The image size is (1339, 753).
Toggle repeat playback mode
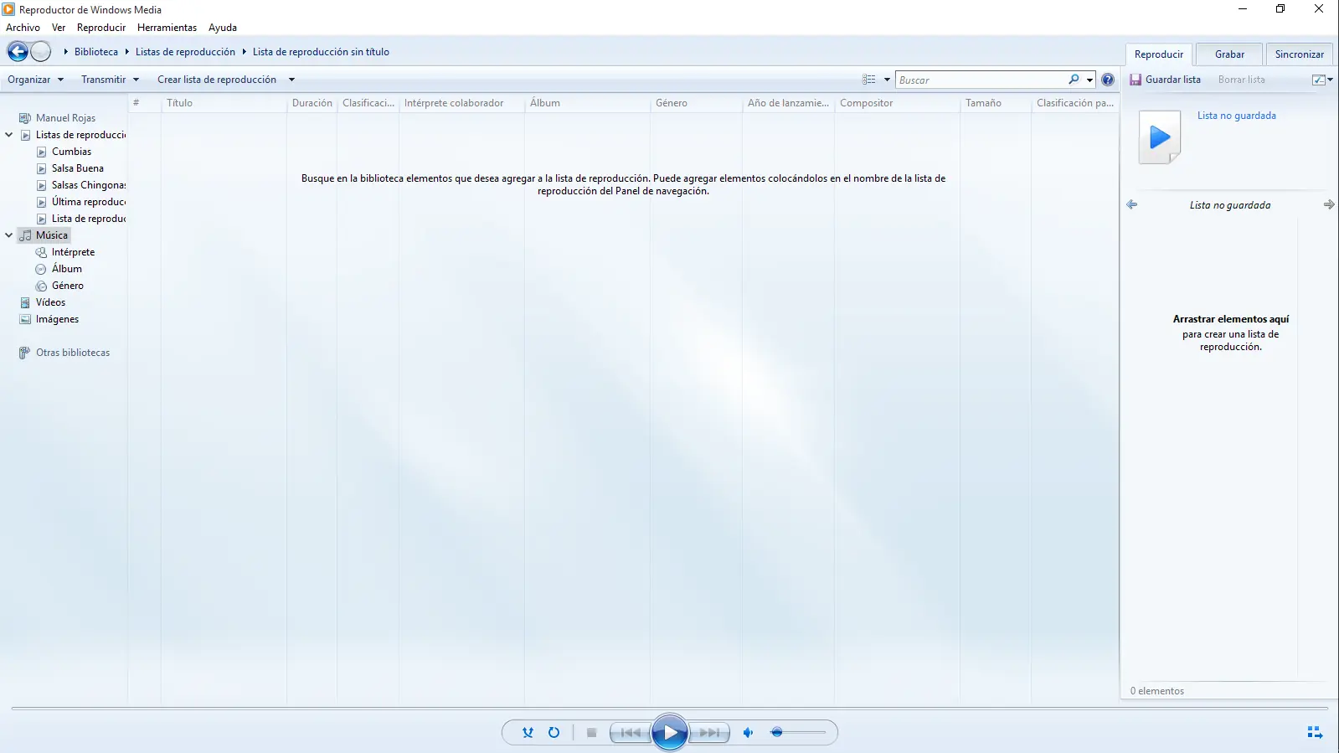coord(554,732)
